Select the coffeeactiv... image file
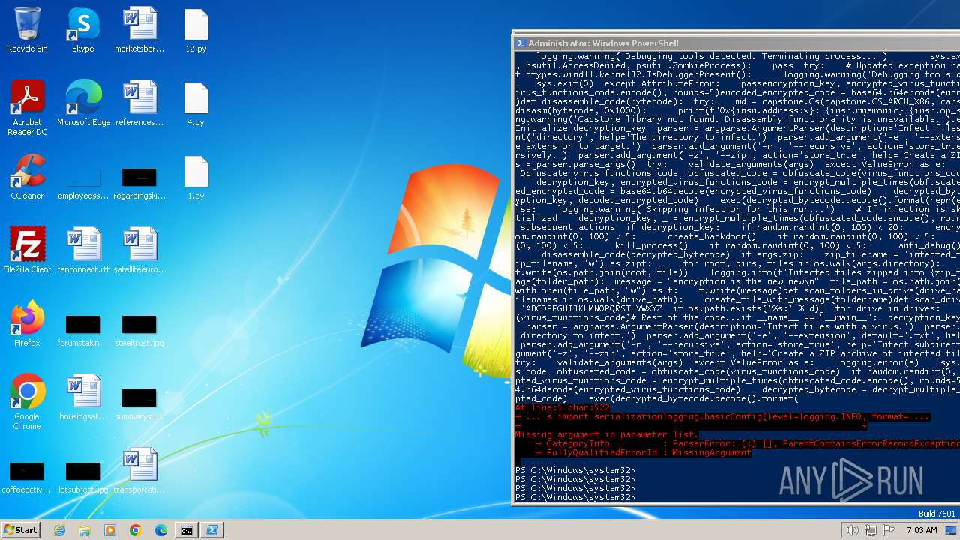This screenshot has width=960, height=540. [x=27, y=478]
